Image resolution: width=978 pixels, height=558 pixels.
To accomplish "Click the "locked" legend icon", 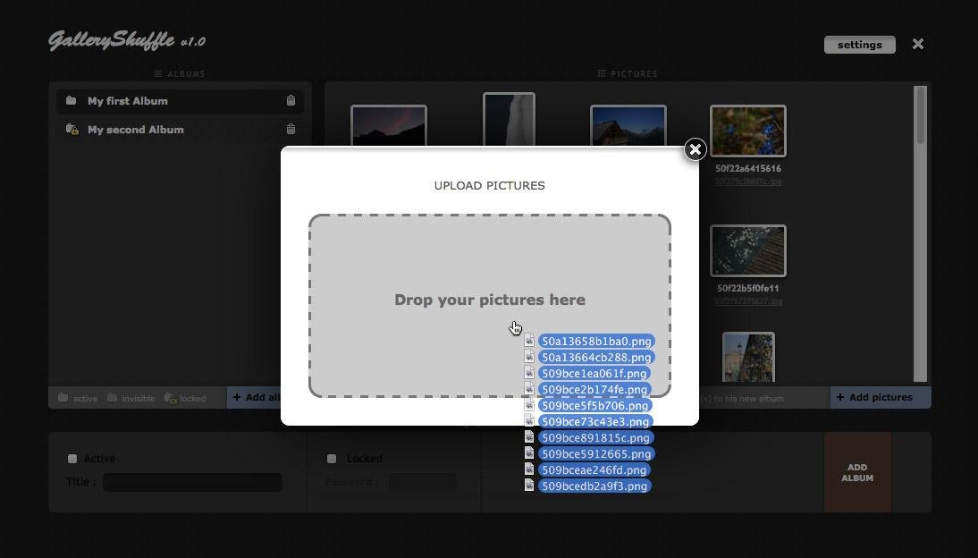I will point(169,397).
